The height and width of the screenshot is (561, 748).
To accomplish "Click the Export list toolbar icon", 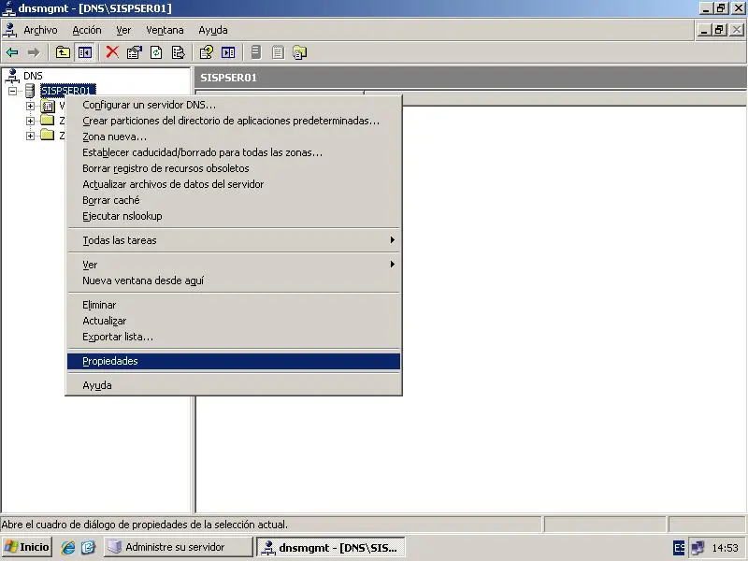I will [x=178, y=52].
